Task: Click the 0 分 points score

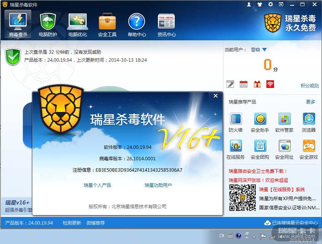Action: (x=271, y=65)
